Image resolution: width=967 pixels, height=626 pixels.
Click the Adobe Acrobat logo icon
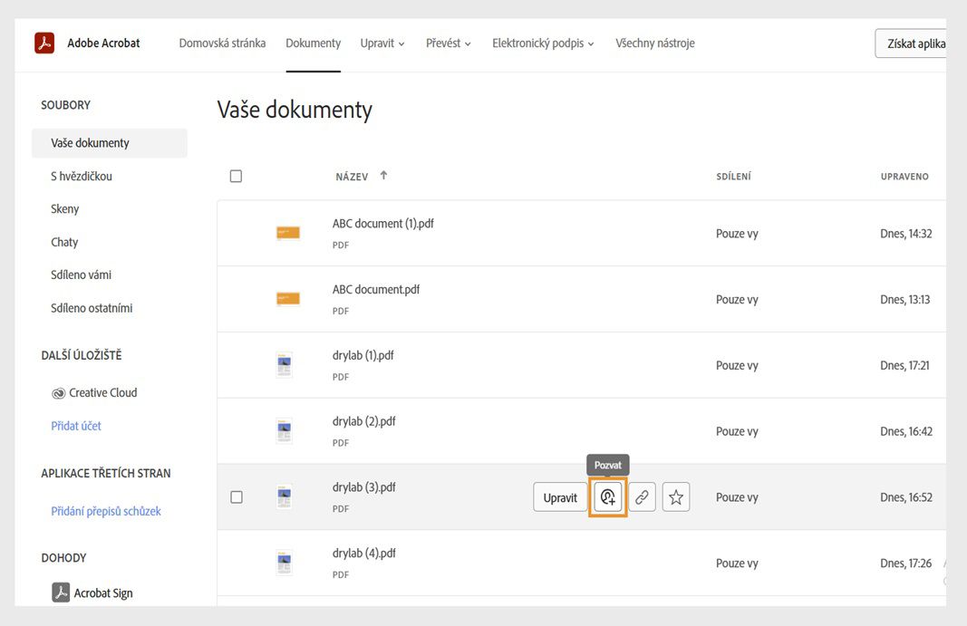44,43
